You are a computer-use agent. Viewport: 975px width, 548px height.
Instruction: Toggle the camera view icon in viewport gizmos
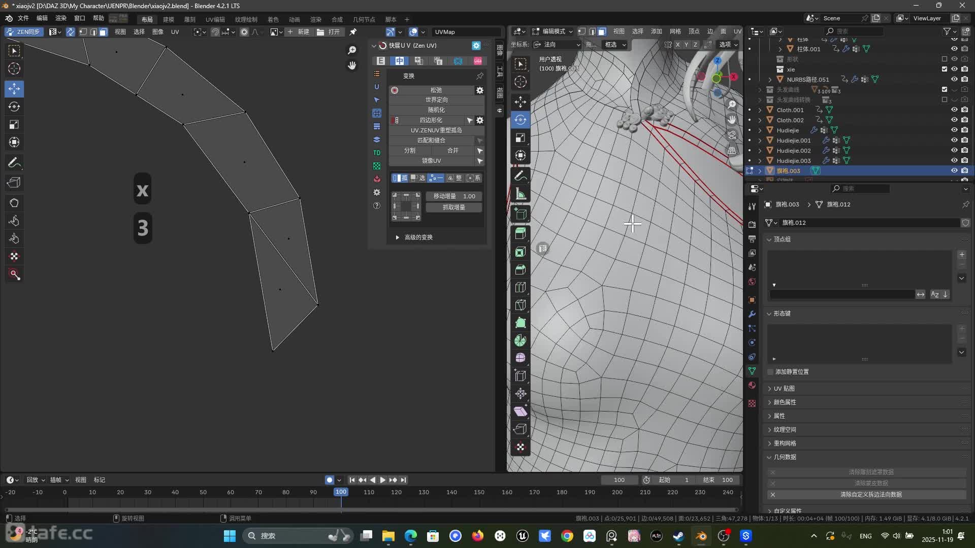[732, 135]
